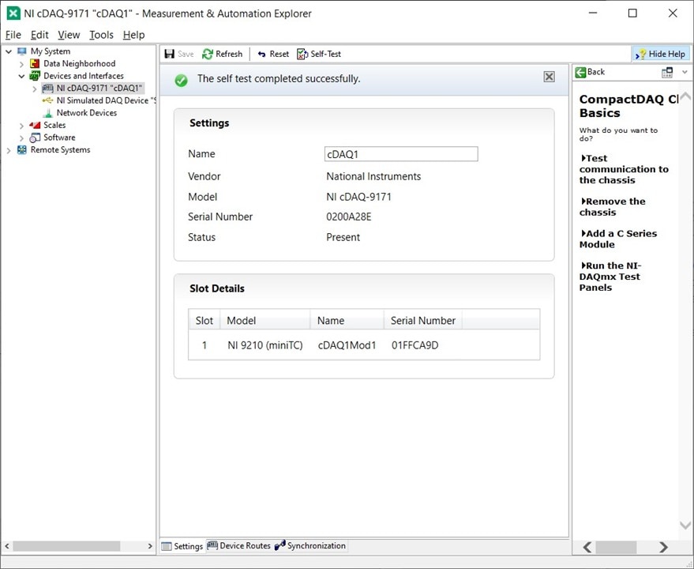Open help pane options dropdown icon
694x569 pixels.
pyautogui.click(x=667, y=72)
